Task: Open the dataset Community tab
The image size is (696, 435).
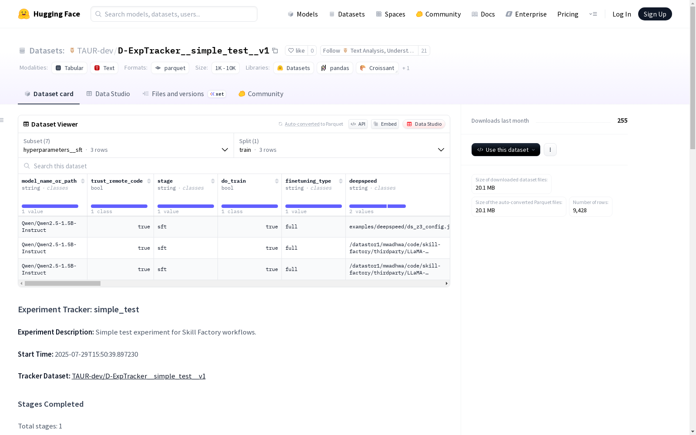Action: tap(261, 94)
